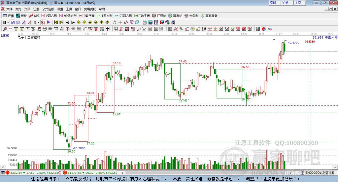Open the 浏览 menu
Viewport: 338px width, 182px height.
pos(18,9)
